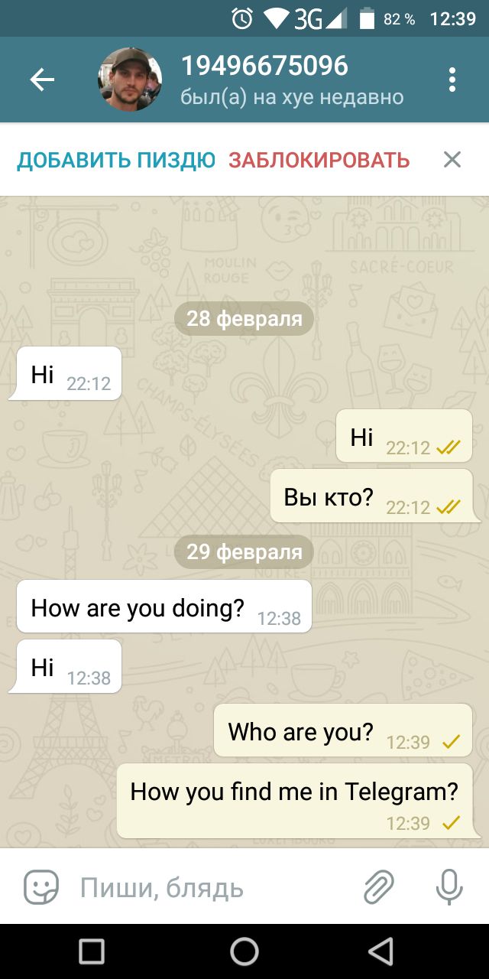This screenshot has height=979, width=489.
Task: Tap "How you find me in Telegram?" message
Action: [x=295, y=801]
